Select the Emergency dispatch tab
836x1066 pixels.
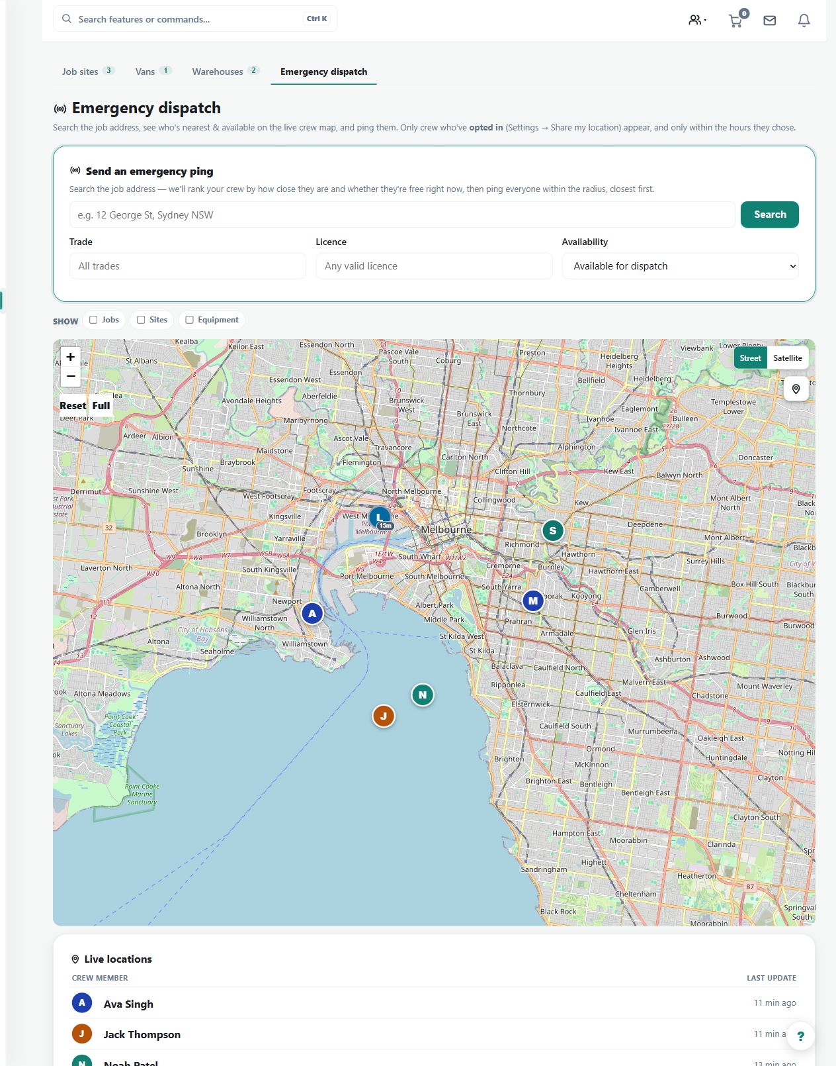tap(323, 72)
